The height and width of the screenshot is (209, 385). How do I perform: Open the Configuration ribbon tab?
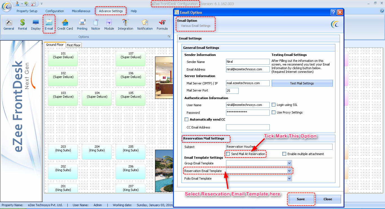click(55, 11)
